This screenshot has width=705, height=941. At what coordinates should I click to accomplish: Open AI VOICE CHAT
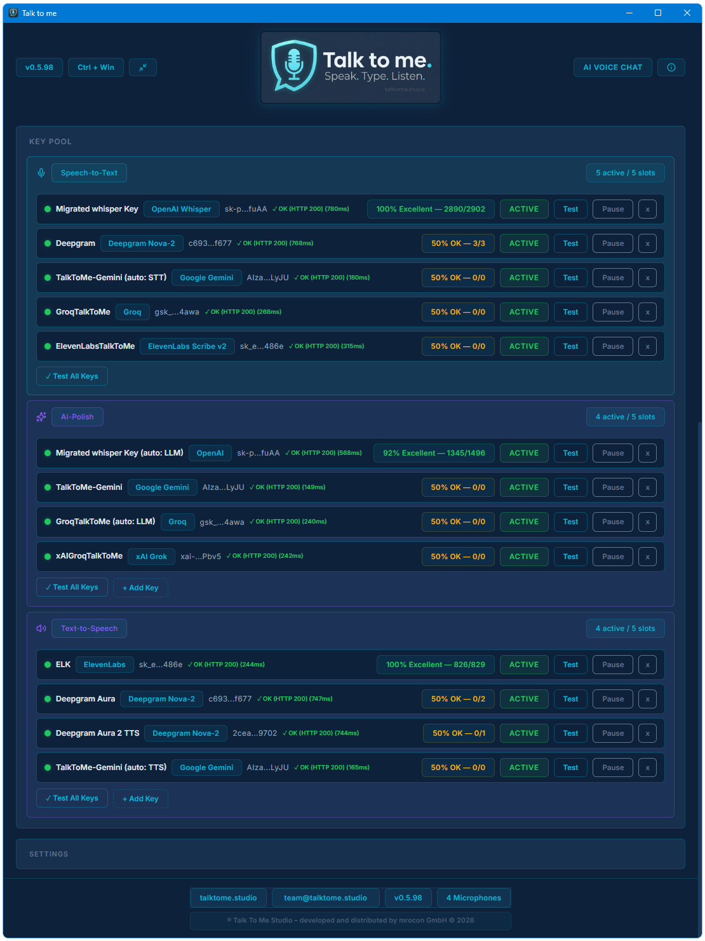613,67
